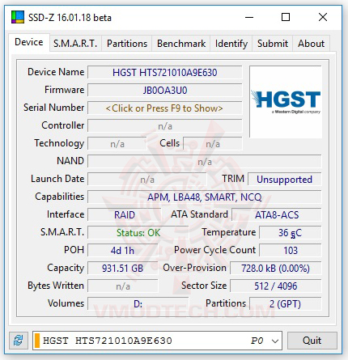
Task: Click the Interface value RAID
Action: (125, 215)
